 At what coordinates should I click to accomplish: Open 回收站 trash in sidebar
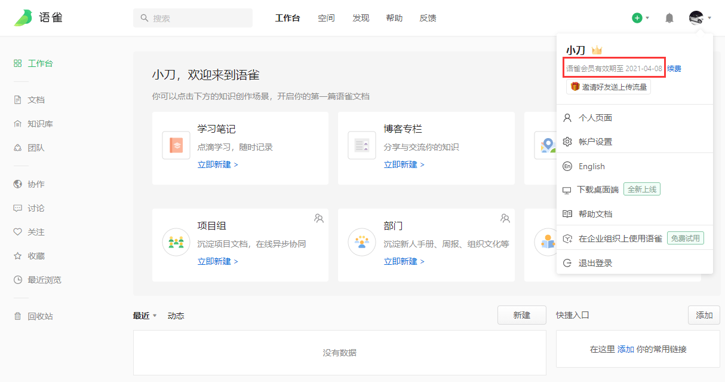click(39, 316)
